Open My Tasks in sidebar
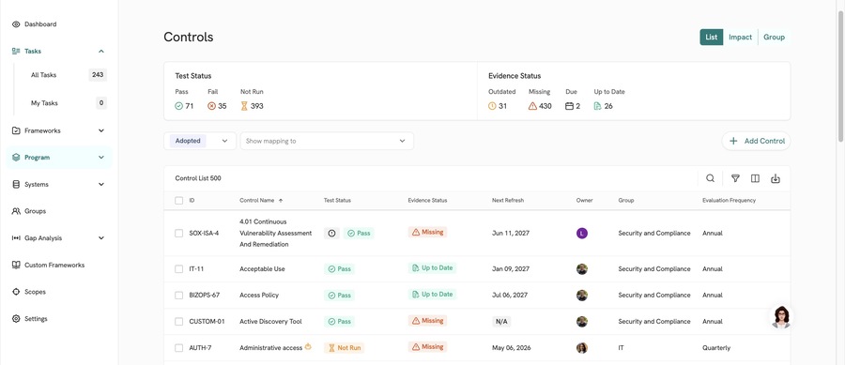 (44, 103)
